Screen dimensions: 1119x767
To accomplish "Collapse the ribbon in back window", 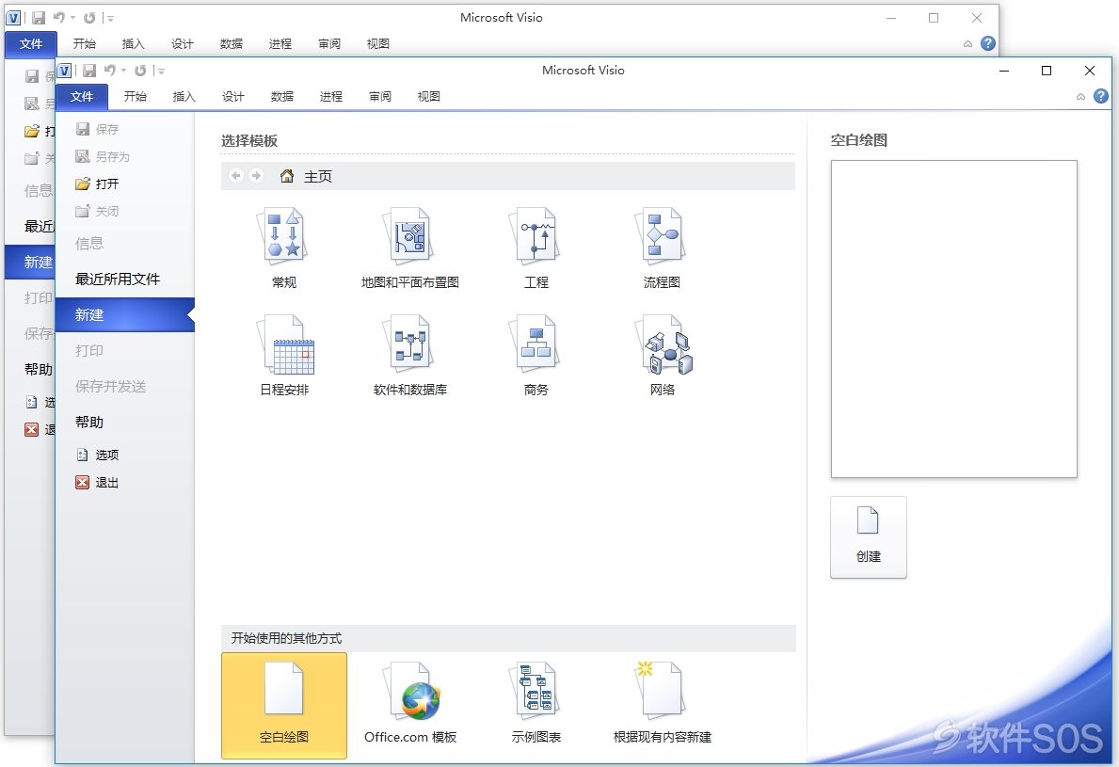I will click(967, 44).
